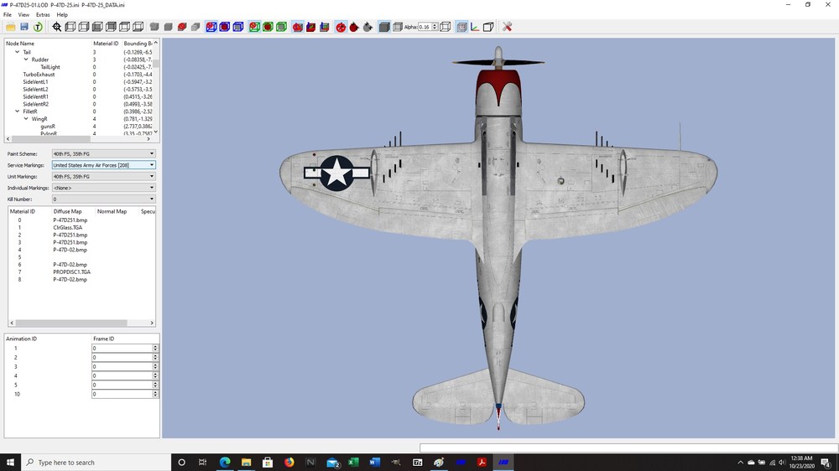Click the zoom magnifier crosshair icon

pyautogui.click(x=57, y=27)
